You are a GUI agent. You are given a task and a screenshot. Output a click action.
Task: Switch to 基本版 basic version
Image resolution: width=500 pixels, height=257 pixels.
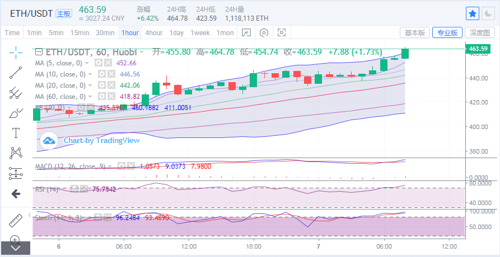pos(415,32)
